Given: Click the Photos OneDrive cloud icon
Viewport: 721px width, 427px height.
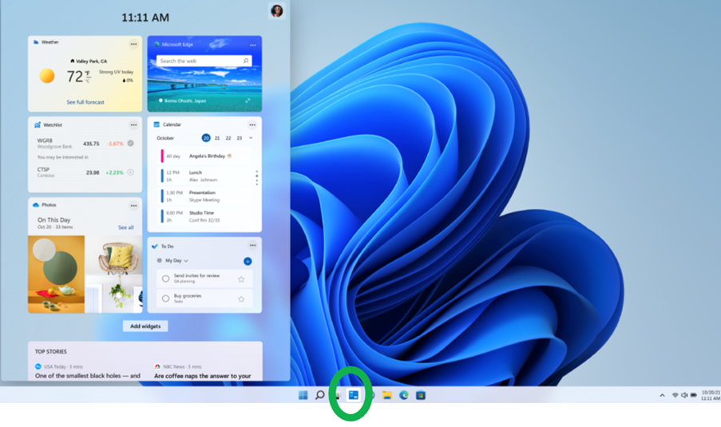Looking at the screenshot, I should [x=36, y=205].
